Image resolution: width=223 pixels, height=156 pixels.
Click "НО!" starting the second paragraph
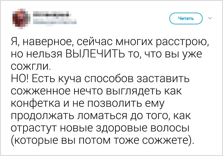tap(20, 79)
